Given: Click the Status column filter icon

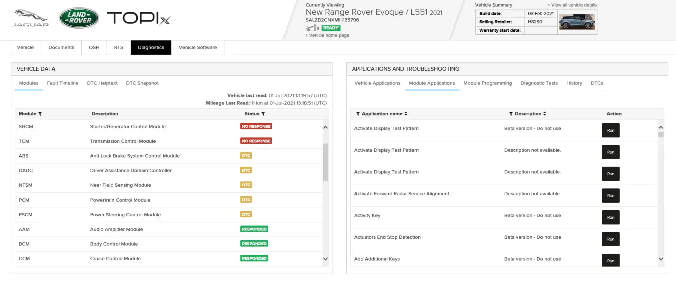Looking at the screenshot, I should [x=263, y=114].
